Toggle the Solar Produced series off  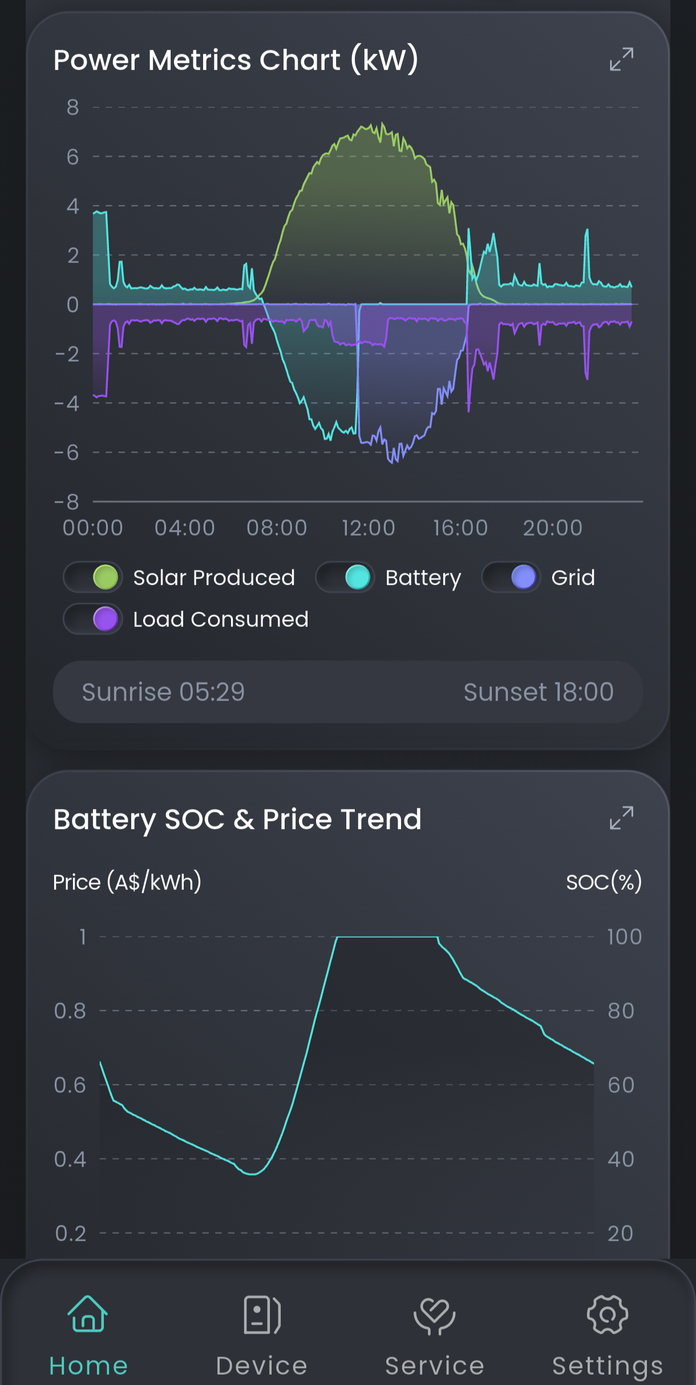pyautogui.click(x=93, y=577)
